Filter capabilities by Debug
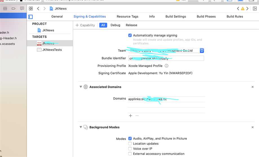 pos(115,25)
